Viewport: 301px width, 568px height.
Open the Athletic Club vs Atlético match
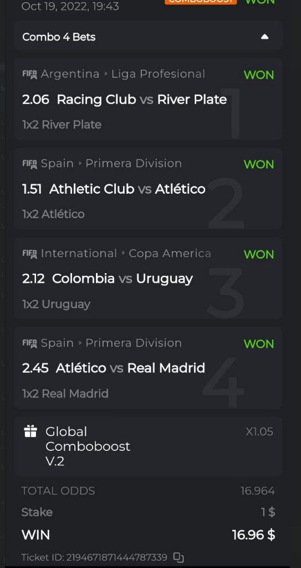click(127, 189)
